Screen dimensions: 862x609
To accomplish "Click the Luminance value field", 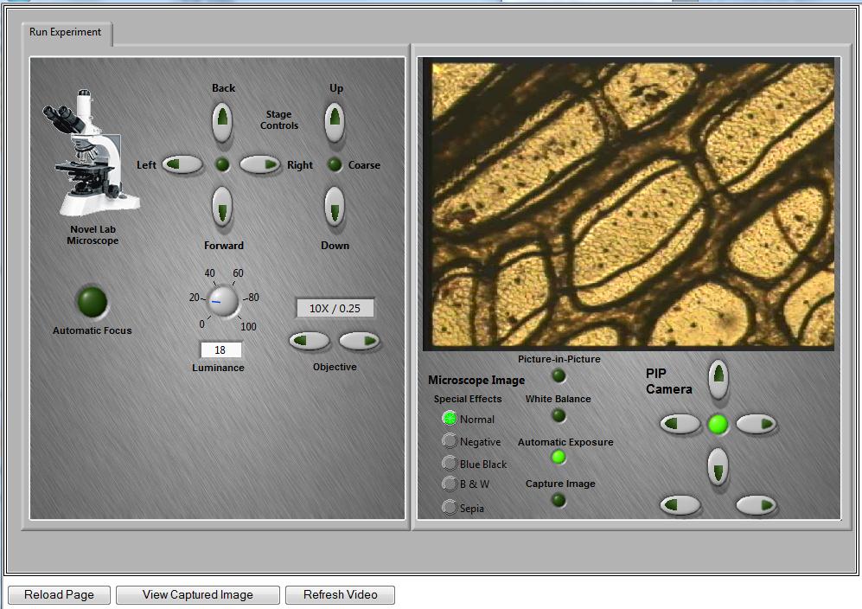I will click(220, 350).
